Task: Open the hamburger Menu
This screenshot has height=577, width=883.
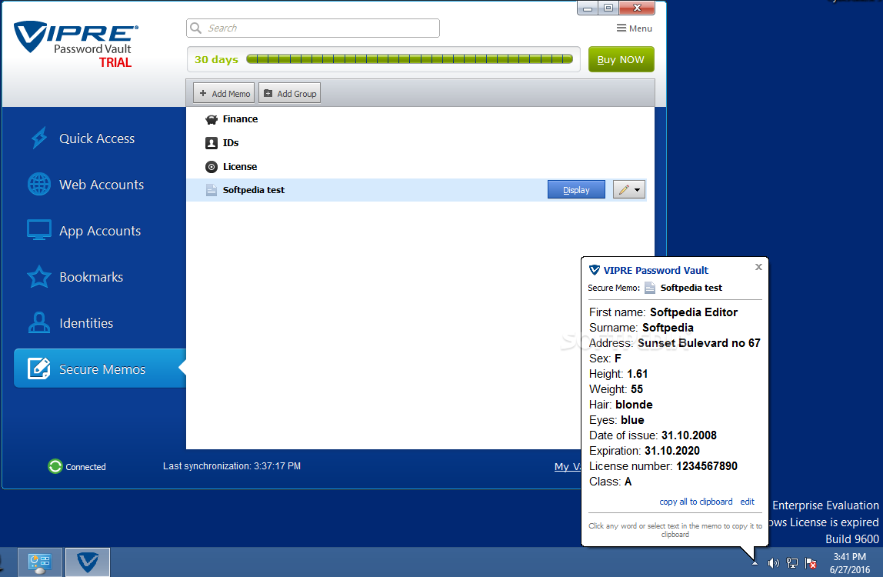Action: coord(634,28)
